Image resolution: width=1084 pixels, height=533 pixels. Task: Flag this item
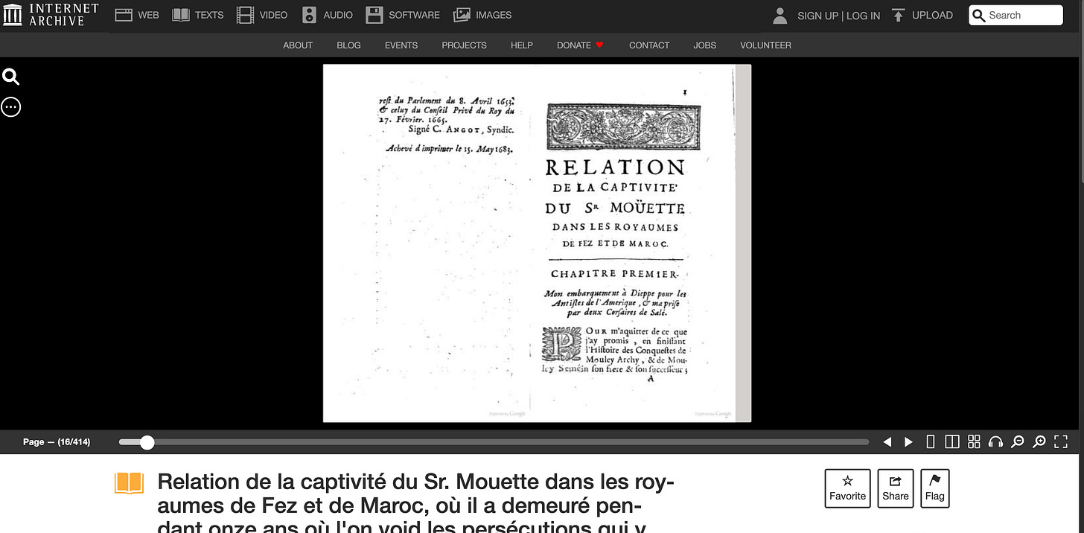click(x=934, y=488)
